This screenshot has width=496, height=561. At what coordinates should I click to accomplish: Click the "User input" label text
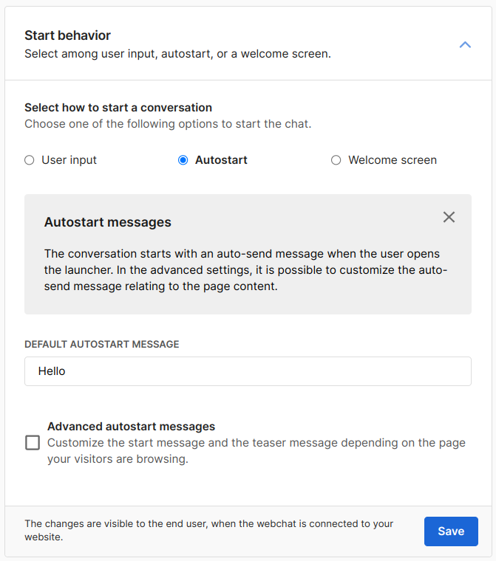tap(69, 160)
